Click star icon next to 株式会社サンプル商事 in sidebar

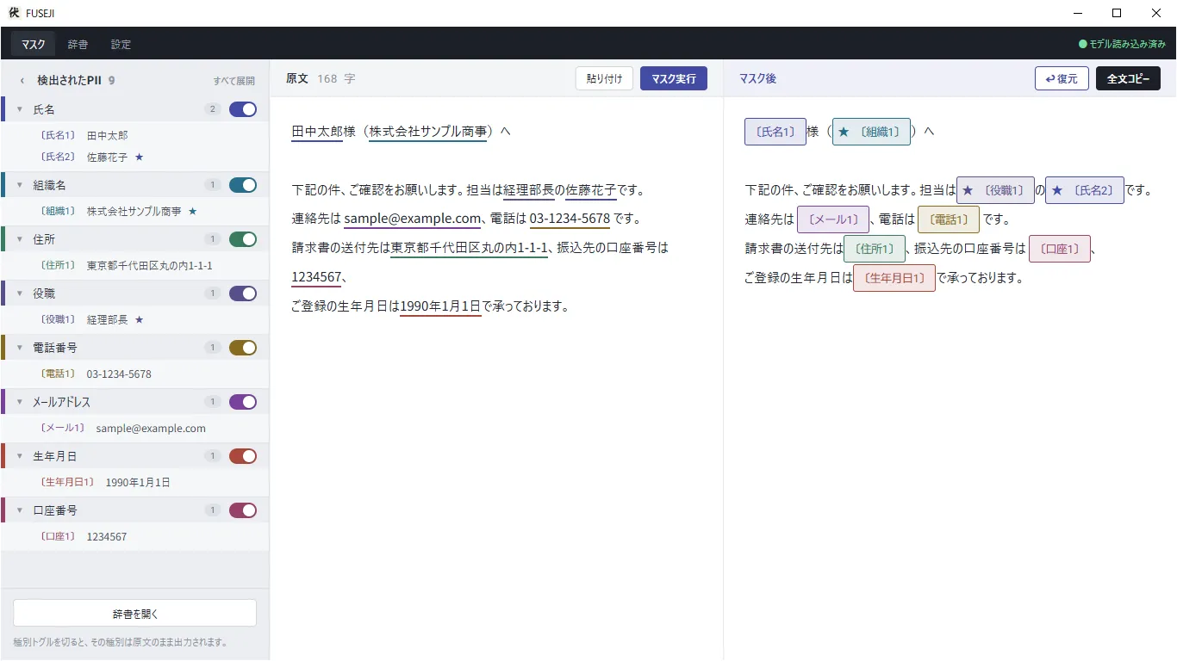(192, 211)
